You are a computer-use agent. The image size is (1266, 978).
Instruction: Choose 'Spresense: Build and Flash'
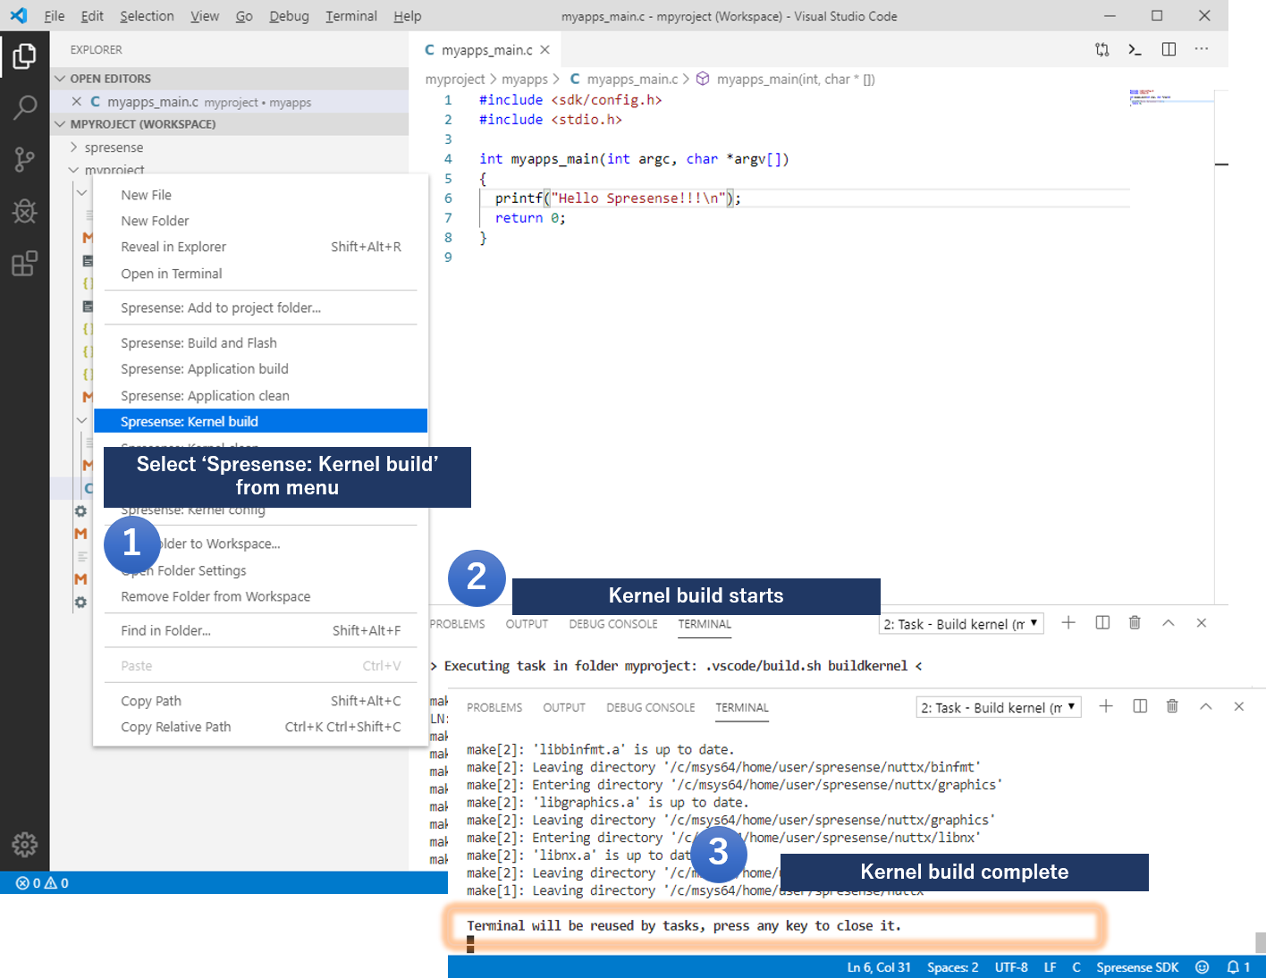point(198,342)
